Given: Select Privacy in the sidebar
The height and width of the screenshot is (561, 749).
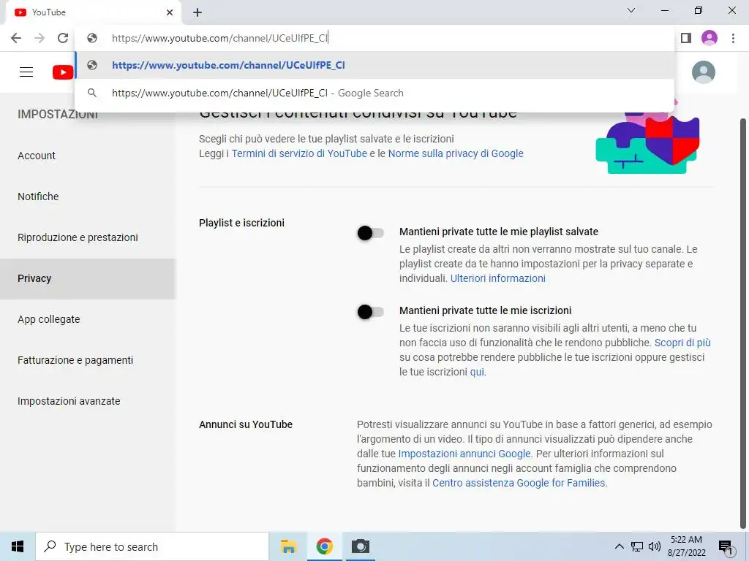Looking at the screenshot, I should pos(88,278).
